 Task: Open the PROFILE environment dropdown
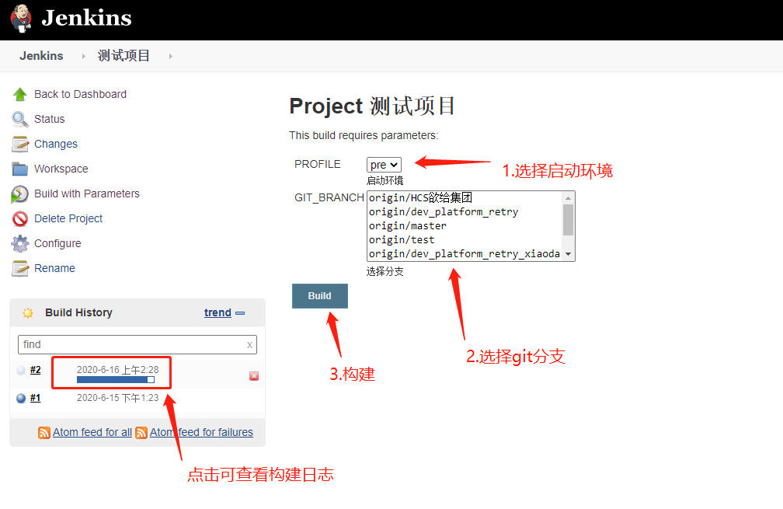tap(383, 164)
